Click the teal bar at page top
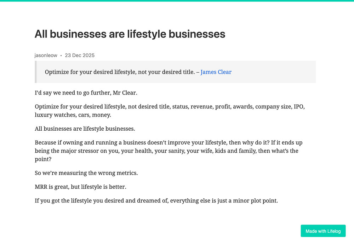The image size is (354, 244). (177, 1)
